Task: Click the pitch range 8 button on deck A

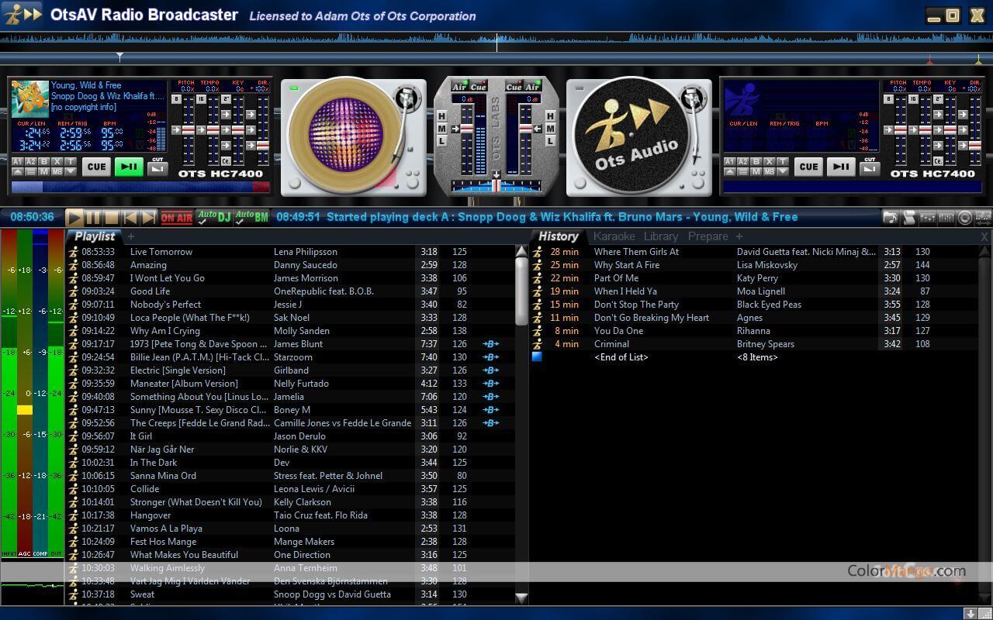Action: pyautogui.click(x=176, y=99)
